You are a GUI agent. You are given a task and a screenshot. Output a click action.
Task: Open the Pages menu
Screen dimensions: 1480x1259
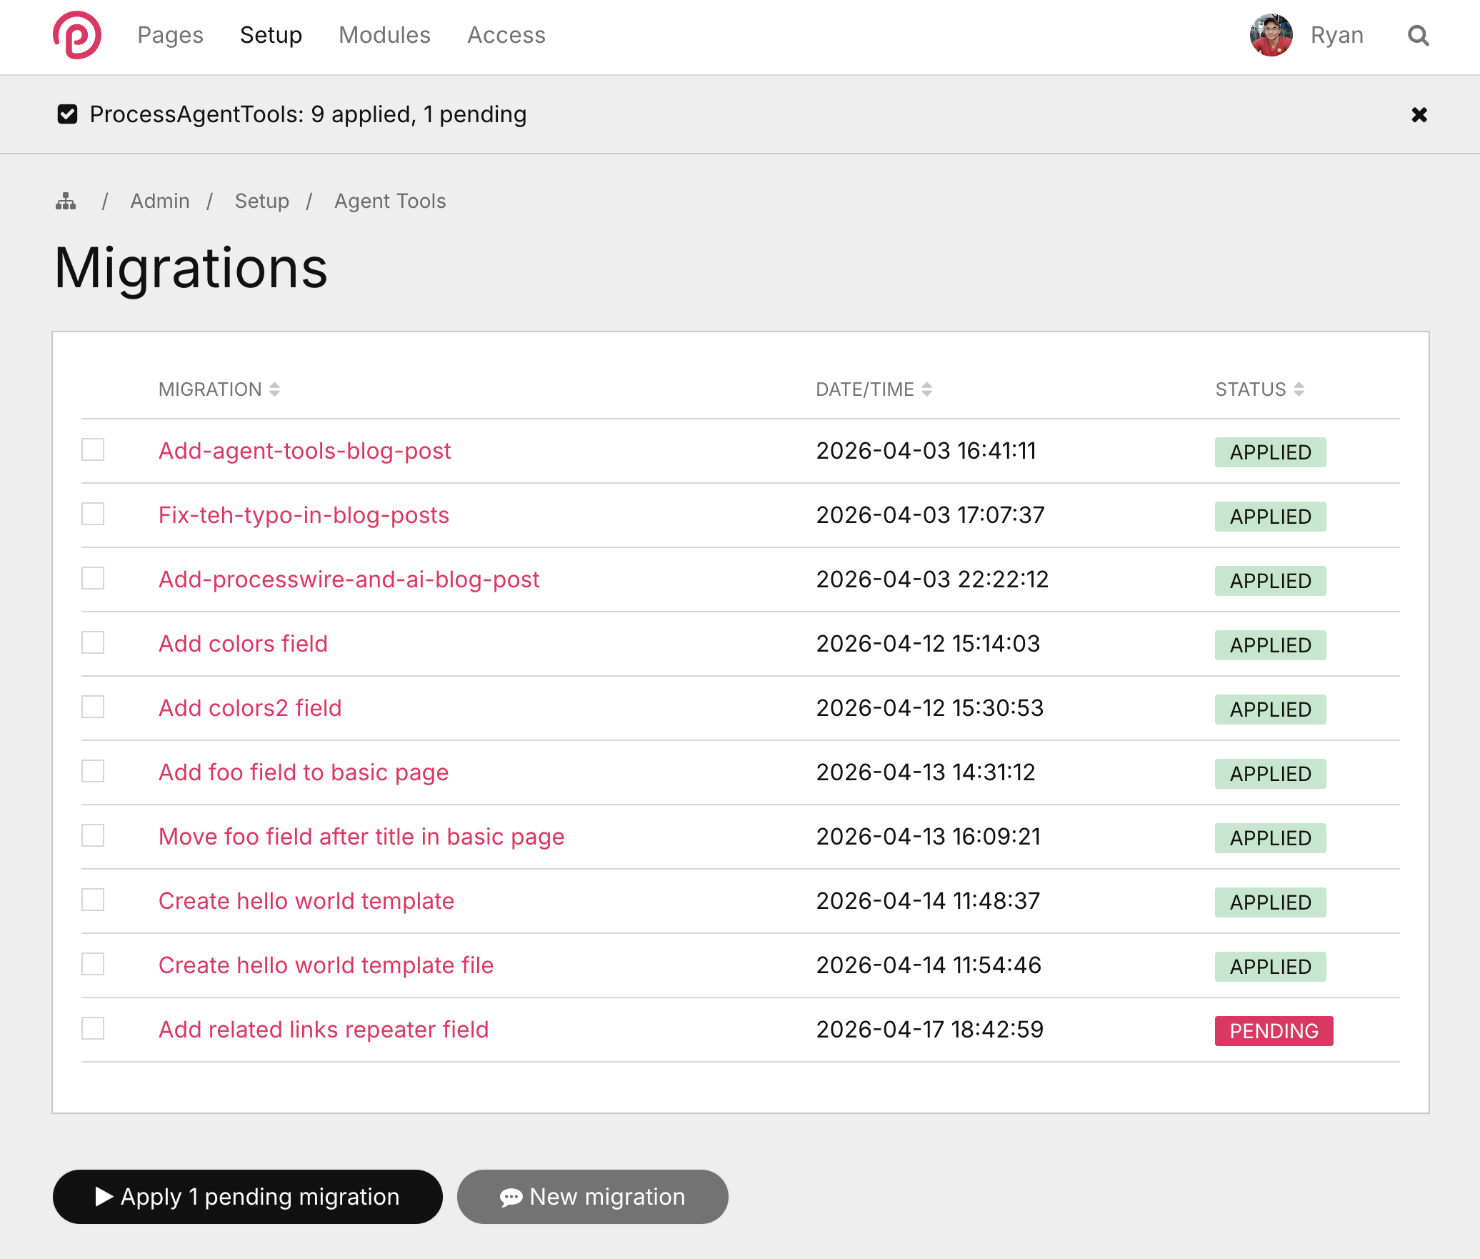click(x=170, y=35)
